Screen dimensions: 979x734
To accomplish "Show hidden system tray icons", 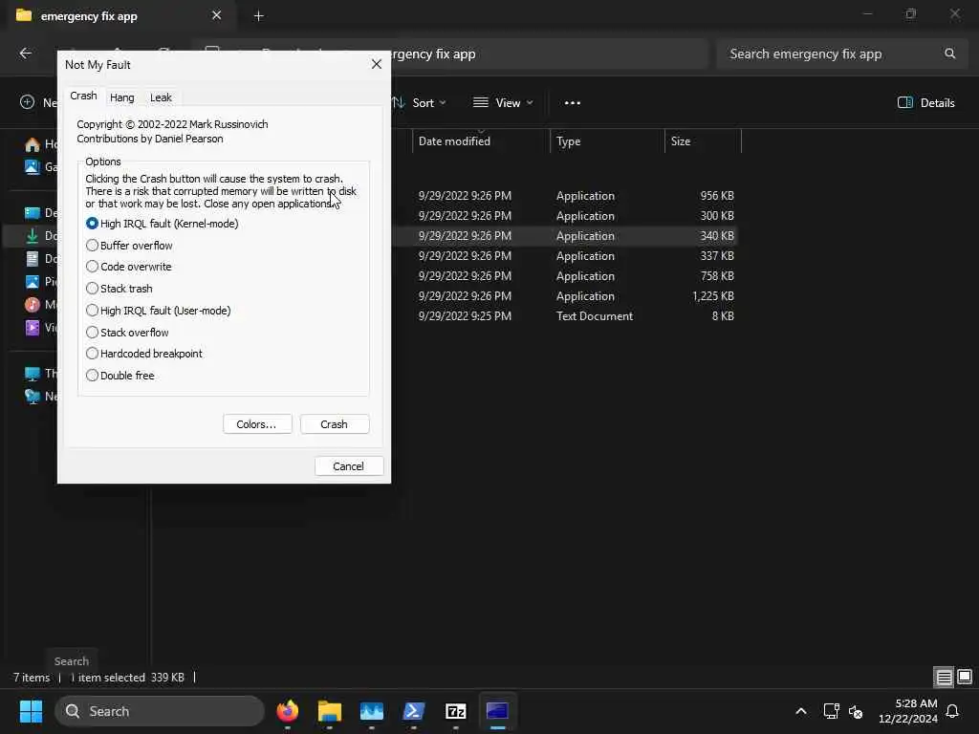I will pyautogui.click(x=801, y=711).
